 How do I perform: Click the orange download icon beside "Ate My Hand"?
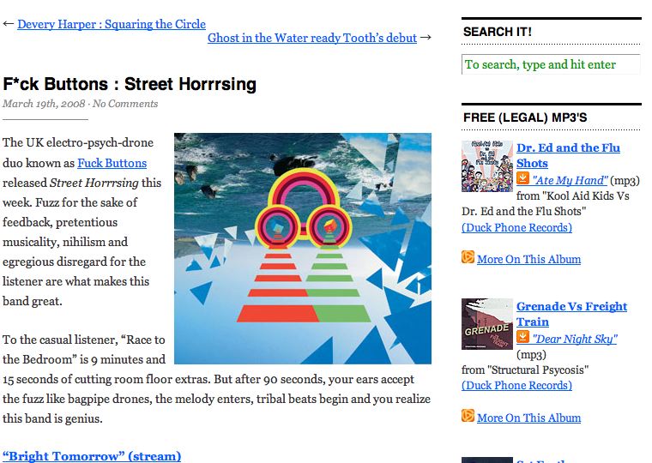[522, 179]
